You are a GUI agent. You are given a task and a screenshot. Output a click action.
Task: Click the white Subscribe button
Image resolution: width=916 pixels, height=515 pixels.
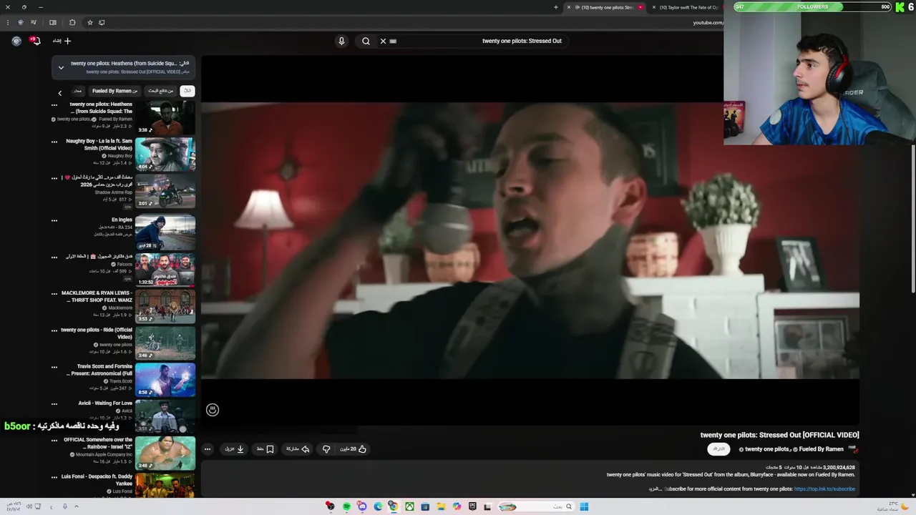click(718, 449)
